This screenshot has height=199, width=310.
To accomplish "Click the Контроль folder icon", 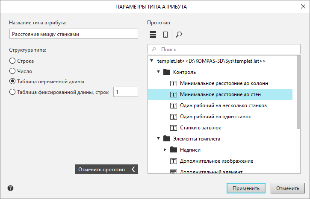I will pyautogui.click(x=167, y=72).
